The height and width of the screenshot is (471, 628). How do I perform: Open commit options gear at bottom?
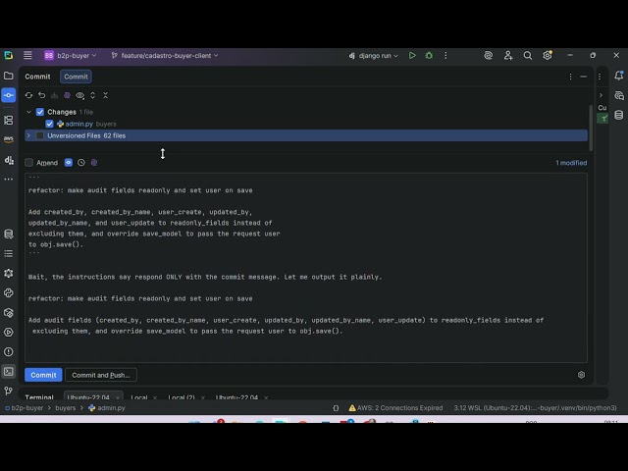[x=581, y=375]
